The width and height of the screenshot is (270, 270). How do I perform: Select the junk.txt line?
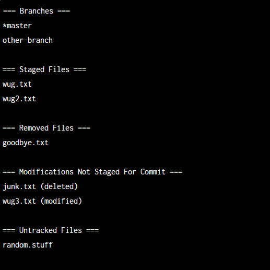40,186
